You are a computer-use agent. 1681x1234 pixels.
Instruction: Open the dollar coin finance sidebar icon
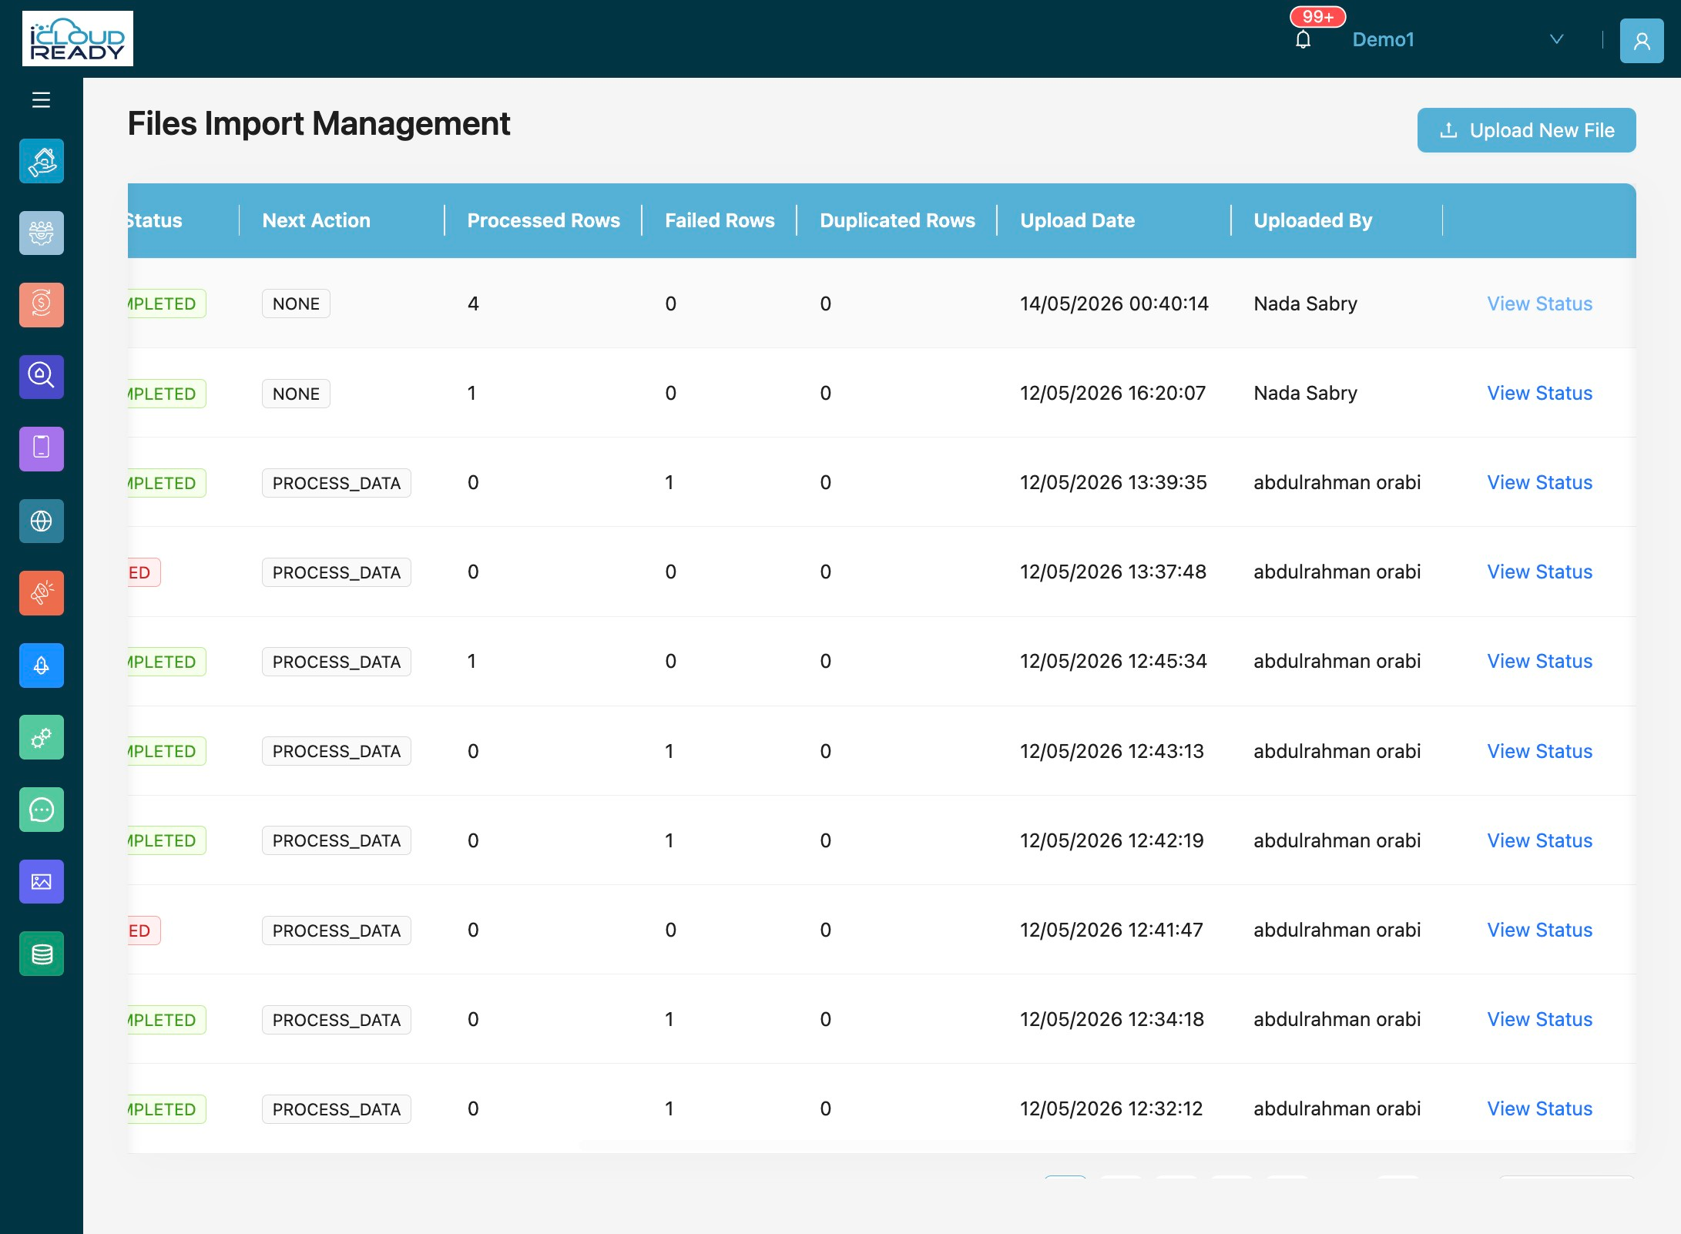[42, 305]
